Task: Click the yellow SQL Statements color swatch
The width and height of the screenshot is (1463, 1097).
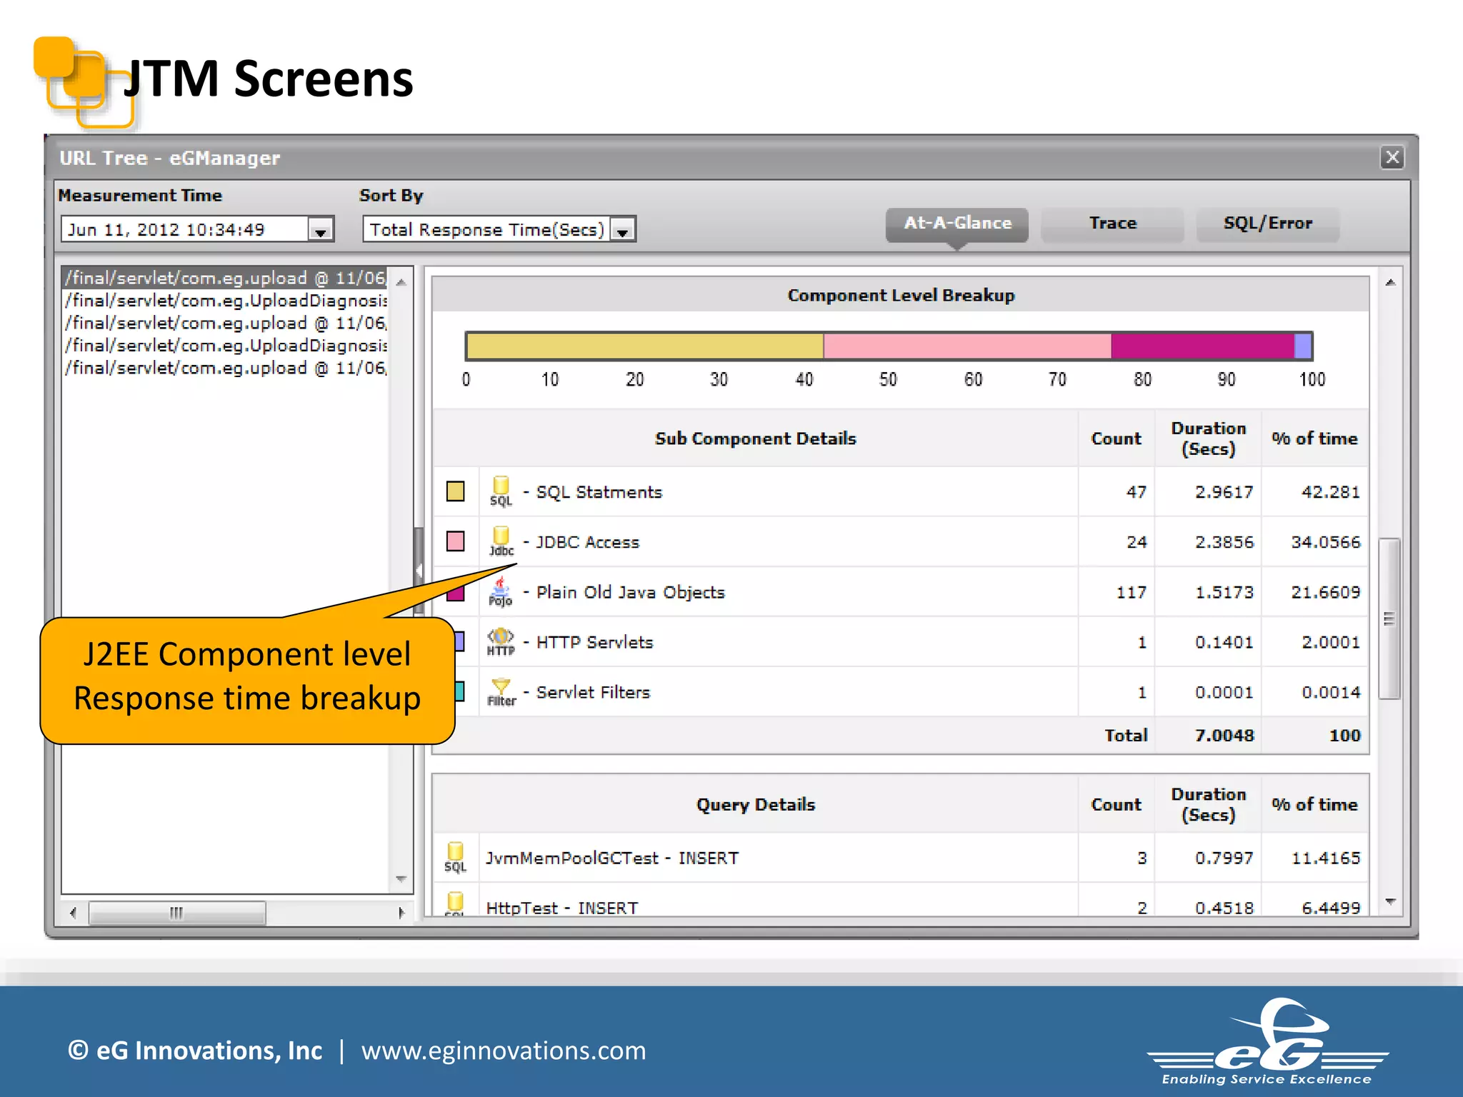Action: coord(455,491)
